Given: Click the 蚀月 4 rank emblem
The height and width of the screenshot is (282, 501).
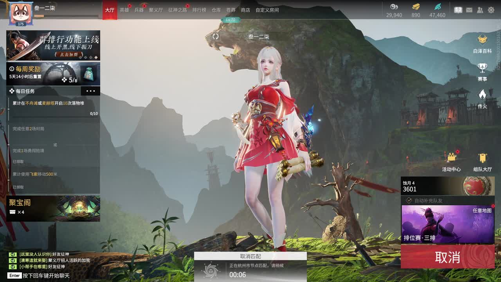Looking at the screenshot, I should tap(478, 186).
